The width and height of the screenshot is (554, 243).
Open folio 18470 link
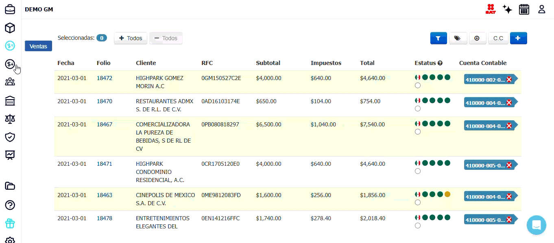click(105, 101)
